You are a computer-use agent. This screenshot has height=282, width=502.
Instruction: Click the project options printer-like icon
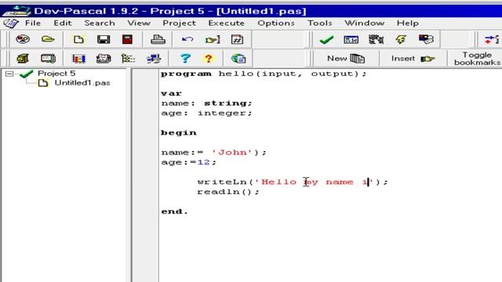point(104,59)
